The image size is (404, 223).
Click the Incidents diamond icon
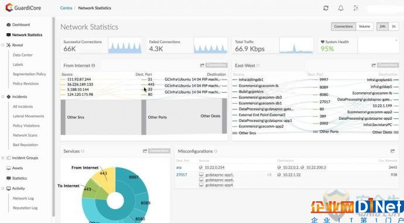coord(9,96)
